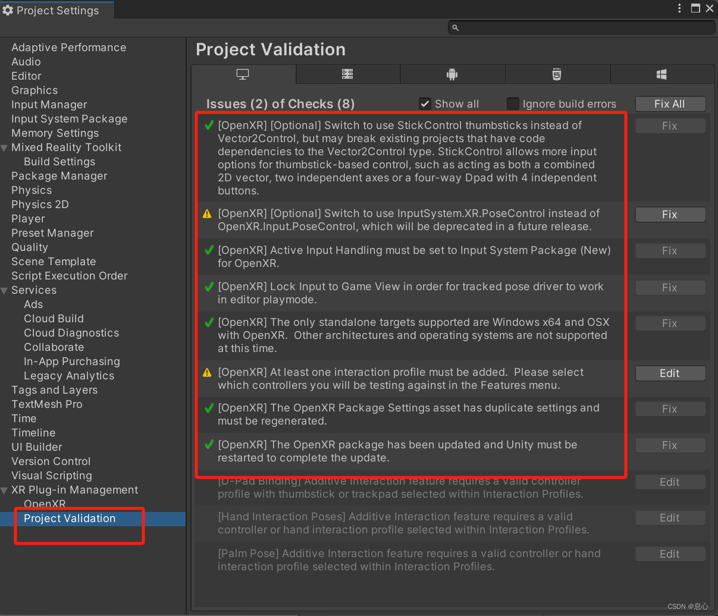
Task: Collapse the XR Plug-in Management section
Action: pyautogui.click(x=5, y=490)
